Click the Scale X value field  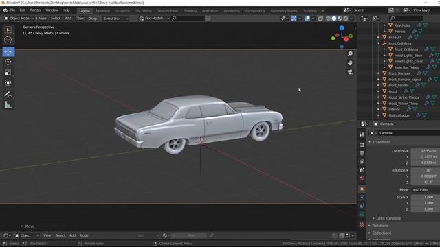click(426, 197)
